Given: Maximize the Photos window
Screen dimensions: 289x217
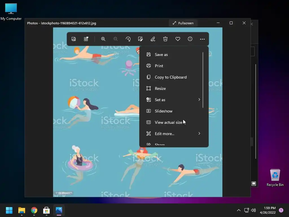Looking at the screenshot, I should point(231,23).
